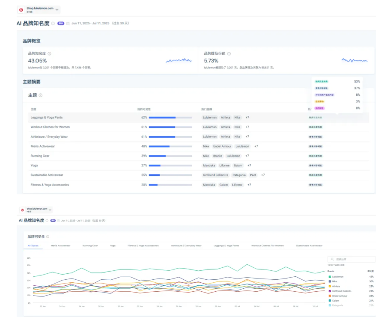Click the 热门品牌 column header
The image size is (387, 317).
click(x=207, y=109)
